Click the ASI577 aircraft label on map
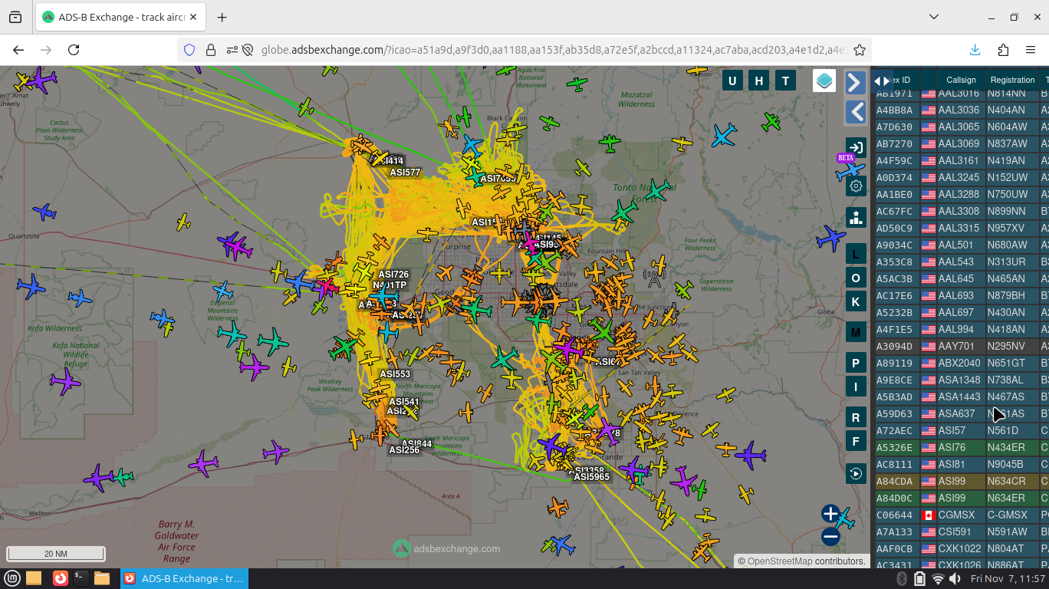 (x=405, y=173)
